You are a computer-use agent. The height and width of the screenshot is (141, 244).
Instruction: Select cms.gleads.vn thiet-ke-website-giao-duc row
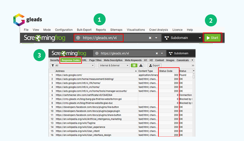121,103
